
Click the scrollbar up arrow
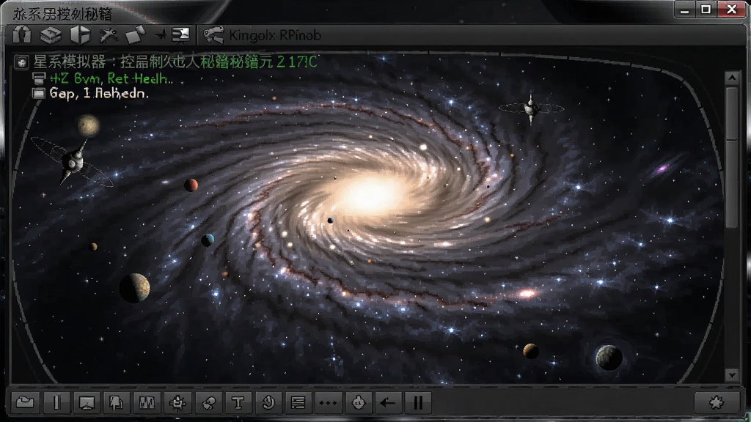point(732,78)
